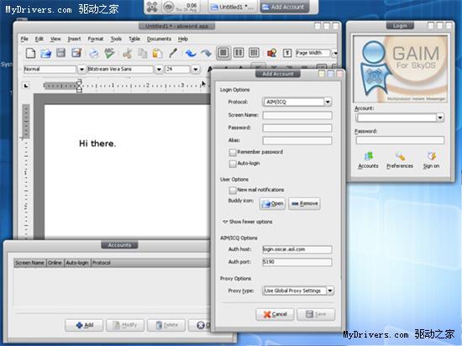Click the Save As toolbar icon
Screen dimensions: 462x346
point(76,53)
